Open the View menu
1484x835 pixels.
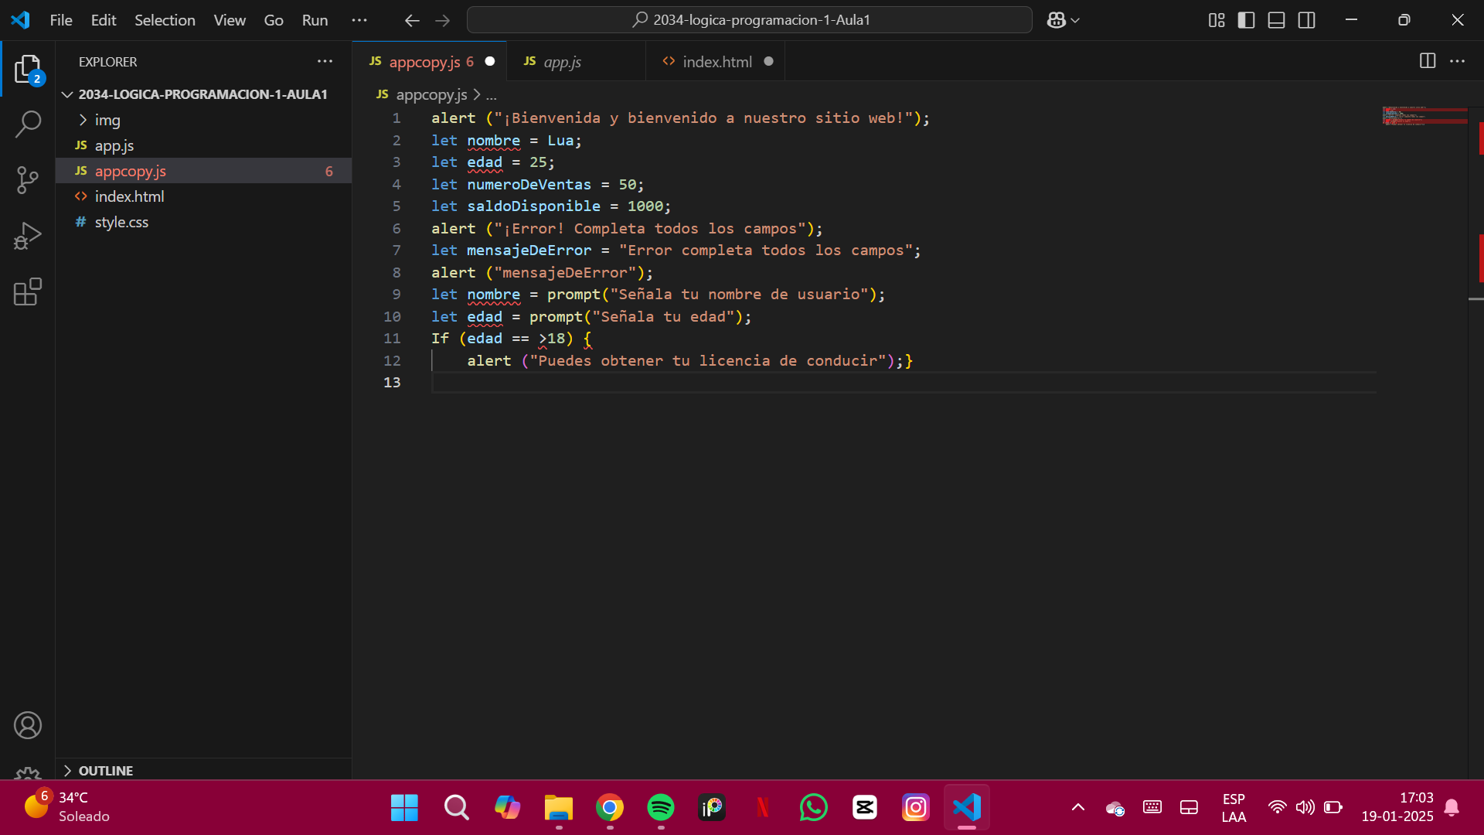(x=230, y=20)
